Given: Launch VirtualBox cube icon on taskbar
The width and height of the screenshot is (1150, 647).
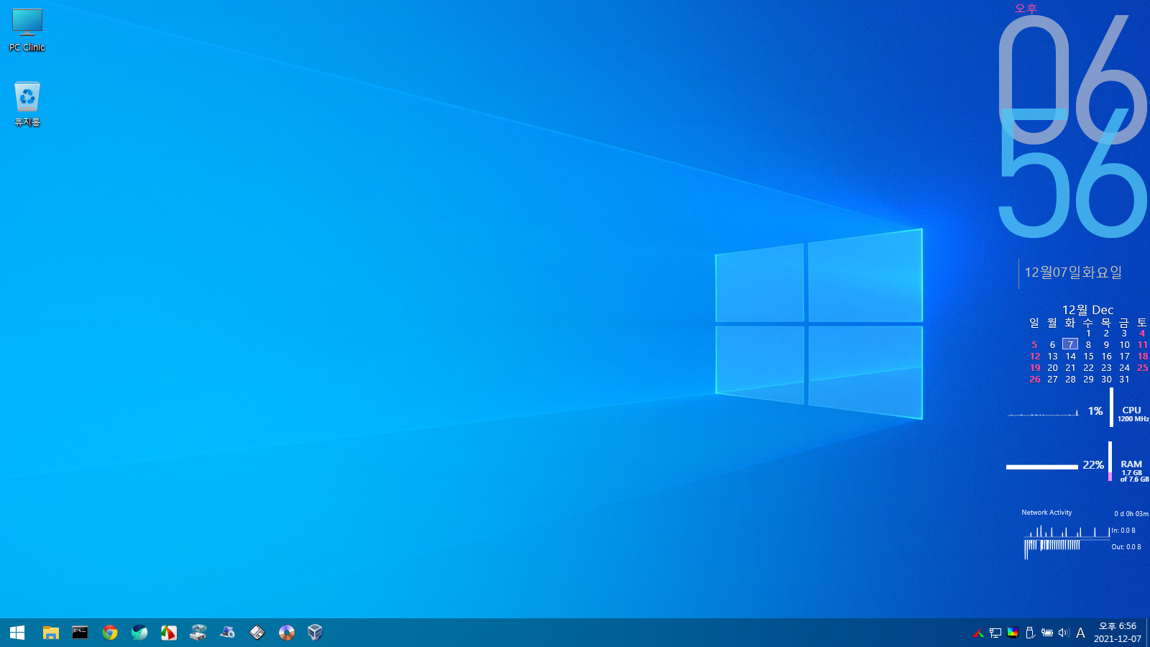Looking at the screenshot, I should click(315, 633).
